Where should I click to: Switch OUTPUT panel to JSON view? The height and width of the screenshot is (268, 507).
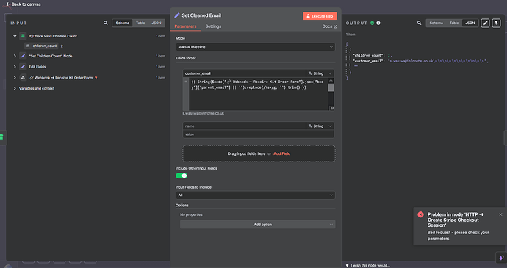[x=470, y=23]
